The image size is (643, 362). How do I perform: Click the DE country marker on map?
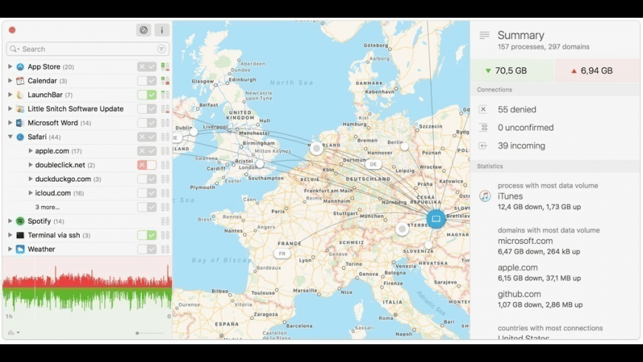pyautogui.click(x=373, y=165)
